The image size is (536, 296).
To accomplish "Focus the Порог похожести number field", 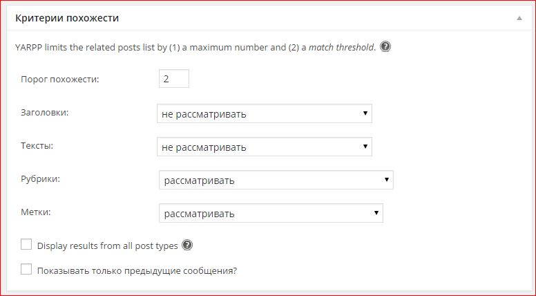I will [x=173, y=79].
